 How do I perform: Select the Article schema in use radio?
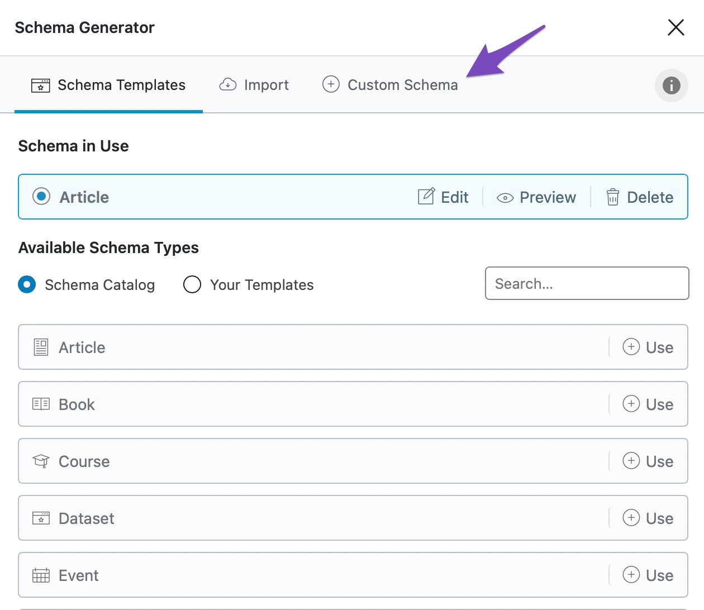(41, 197)
